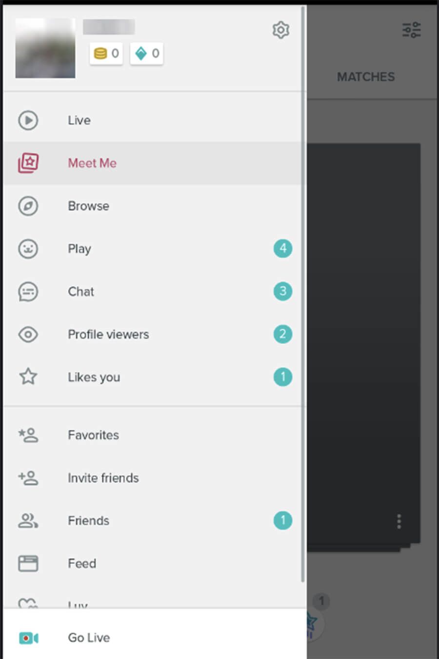
Task: Open the blurred profile picture thumbnail
Action: click(45, 48)
